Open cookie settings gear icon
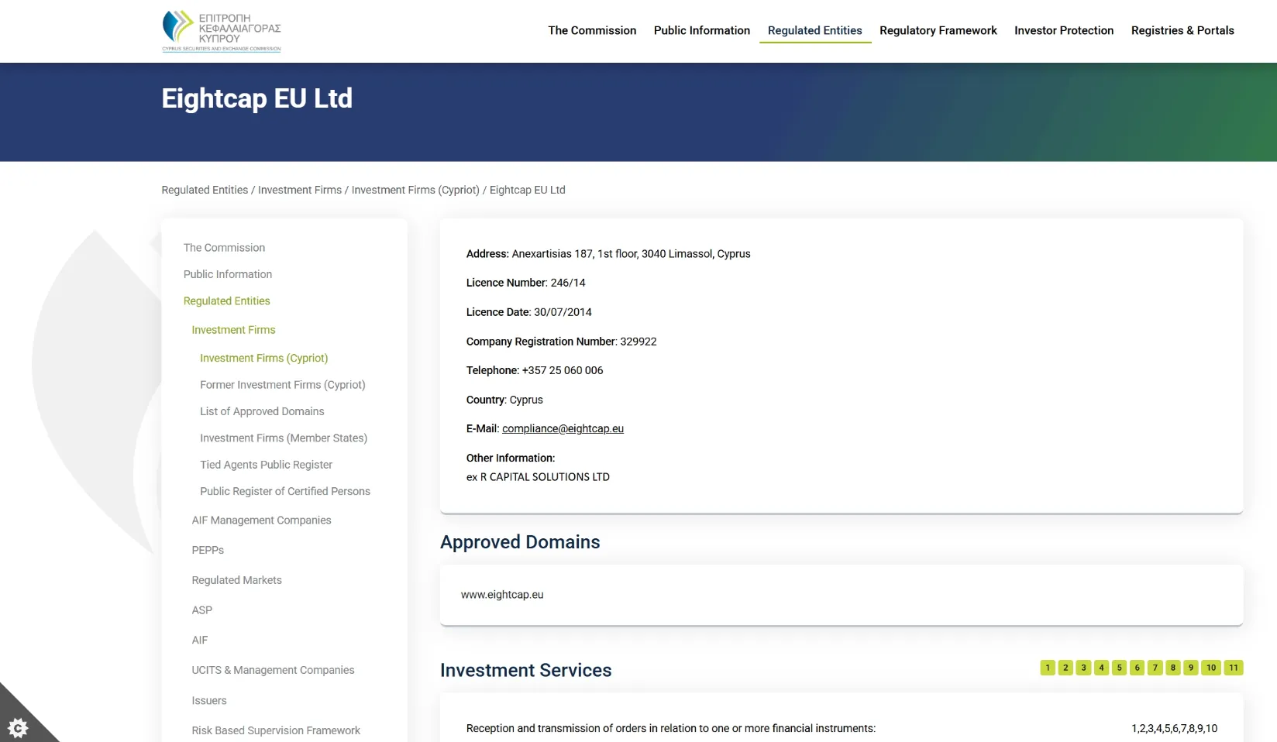This screenshot has width=1277, height=742. (17, 727)
